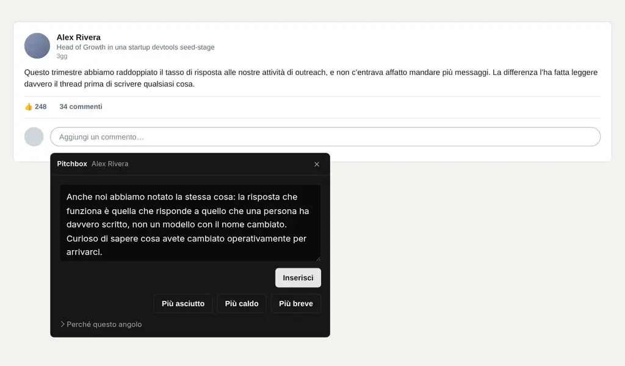625x366 pixels.
Task: View the 248 reactions count
Action: [x=41, y=107]
